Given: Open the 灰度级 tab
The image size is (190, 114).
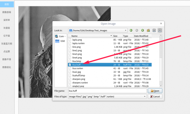Looking at the screenshot, I should coord(7,28).
